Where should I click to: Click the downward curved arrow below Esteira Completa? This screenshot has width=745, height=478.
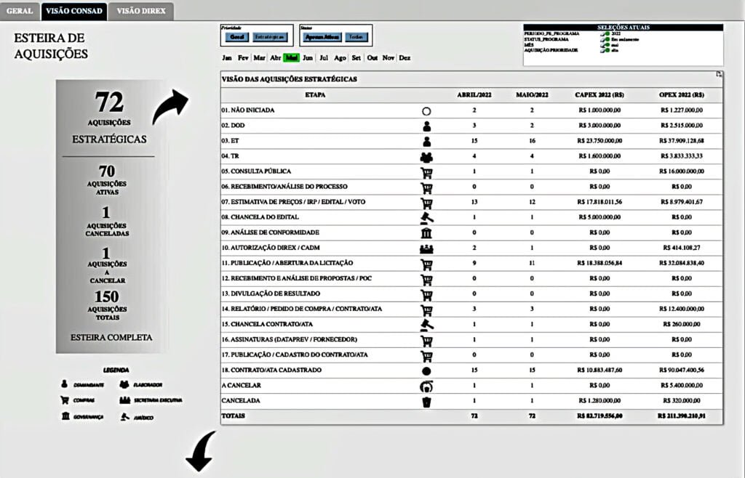point(200,452)
